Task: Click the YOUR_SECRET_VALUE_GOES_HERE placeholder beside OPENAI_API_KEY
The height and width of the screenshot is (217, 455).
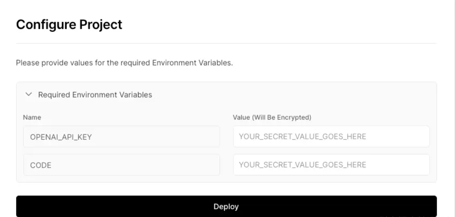Action: (302, 136)
